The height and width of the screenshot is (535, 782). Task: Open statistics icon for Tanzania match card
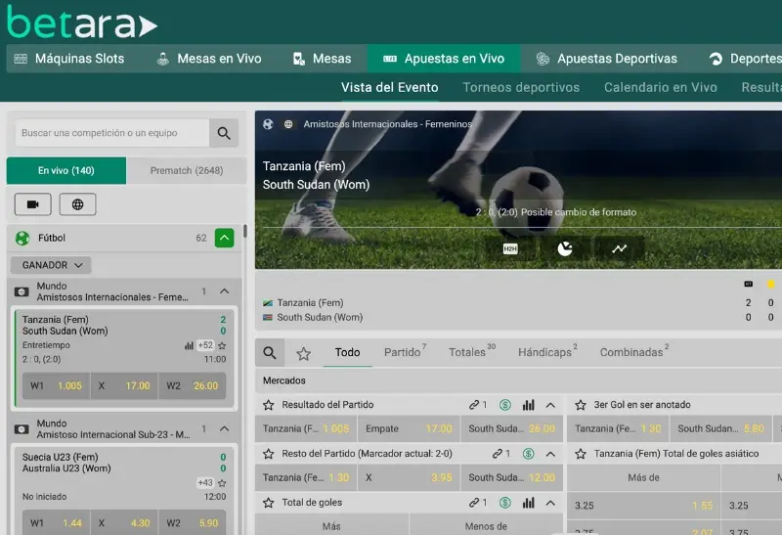189,345
